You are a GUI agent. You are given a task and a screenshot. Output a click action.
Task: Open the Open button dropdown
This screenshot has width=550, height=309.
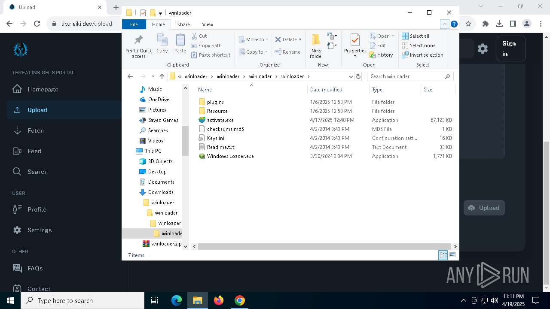(393, 36)
